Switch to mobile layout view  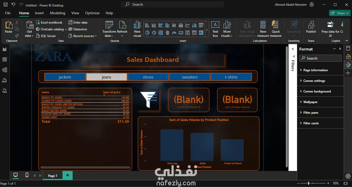point(27,175)
